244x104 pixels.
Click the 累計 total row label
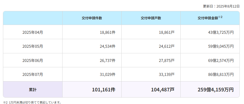tap(33, 90)
